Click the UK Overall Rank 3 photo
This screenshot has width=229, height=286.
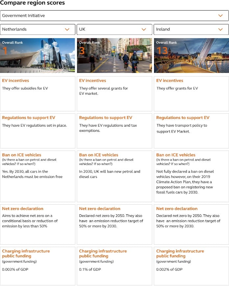coord(114,56)
